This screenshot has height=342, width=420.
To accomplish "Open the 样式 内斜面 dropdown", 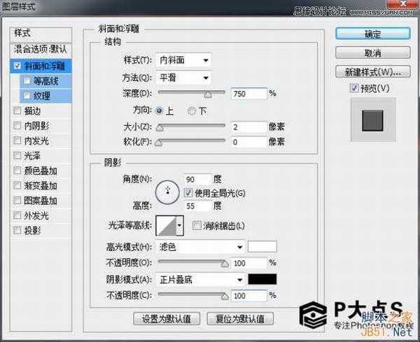I will [185, 61].
